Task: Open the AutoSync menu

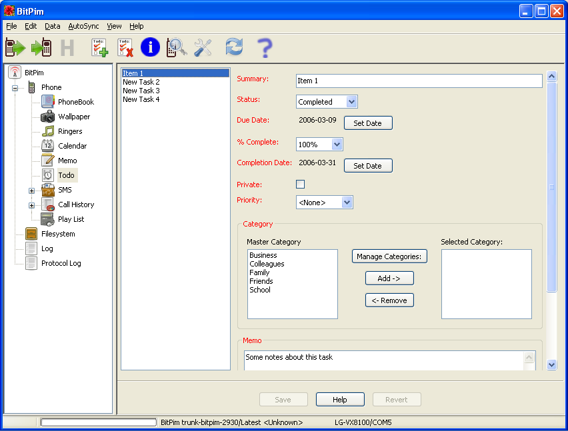Action: click(x=83, y=26)
